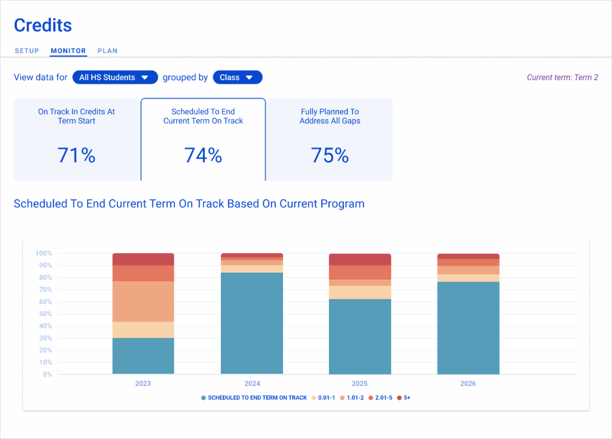Click the 2025 bar's blue segment
Image resolution: width=612 pixels, height=439 pixels.
click(360, 336)
